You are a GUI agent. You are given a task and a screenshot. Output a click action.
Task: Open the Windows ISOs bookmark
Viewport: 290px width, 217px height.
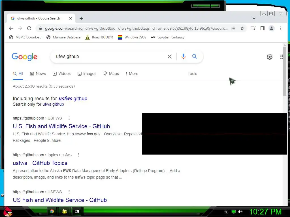point(132,37)
